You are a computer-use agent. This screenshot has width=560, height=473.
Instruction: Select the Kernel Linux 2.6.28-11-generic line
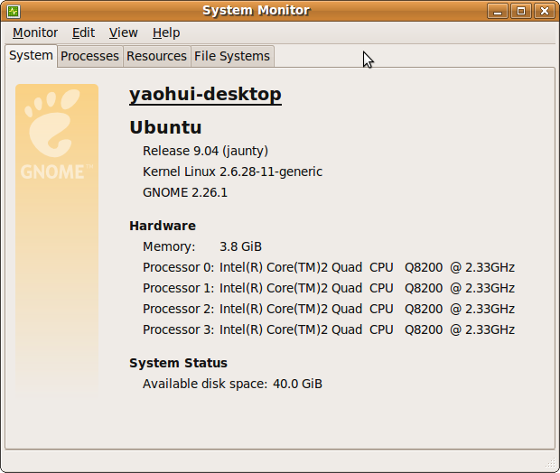[232, 172]
